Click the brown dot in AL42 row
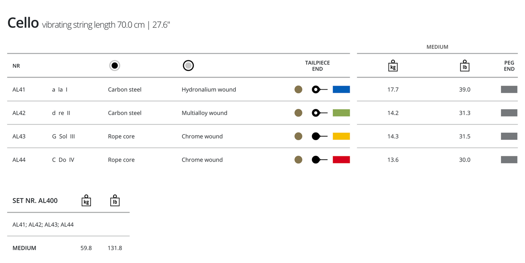525x263 pixels. [298, 113]
